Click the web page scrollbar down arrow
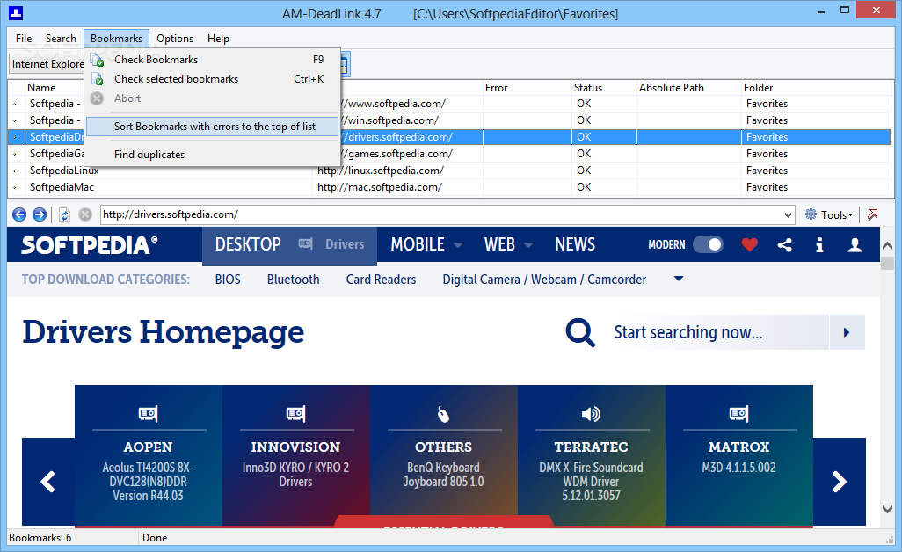Viewport: 902px width, 552px height. (888, 510)
